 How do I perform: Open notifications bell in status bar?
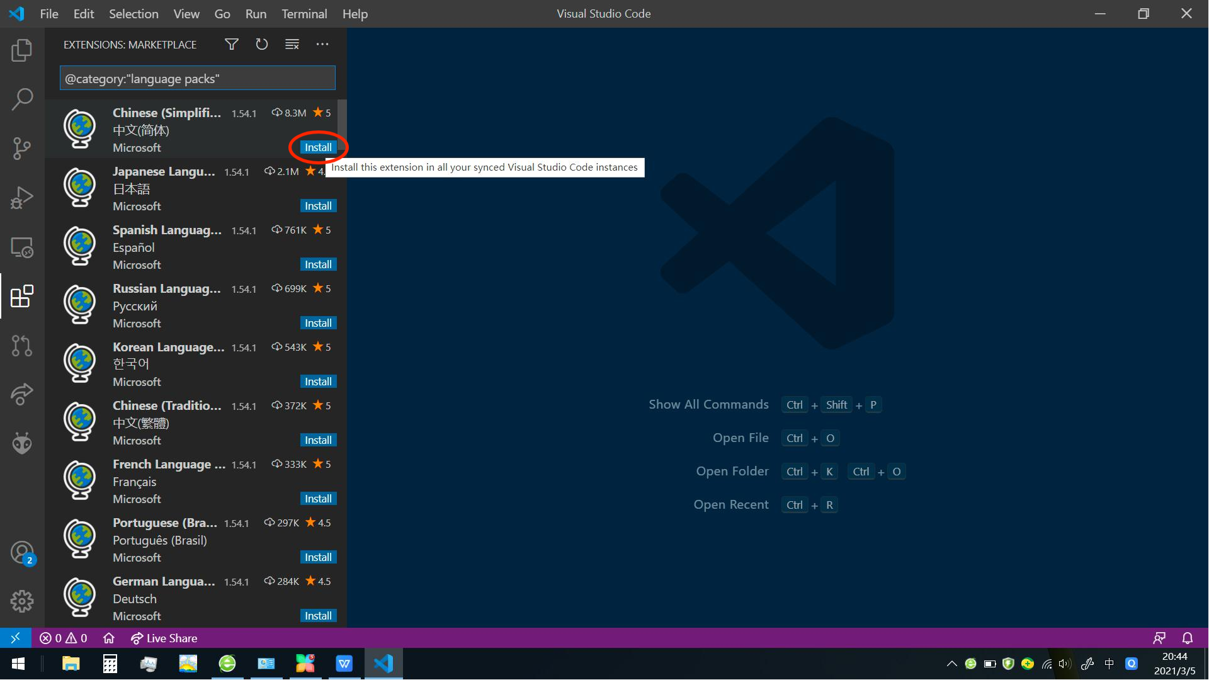click(x=1188, y=638)
